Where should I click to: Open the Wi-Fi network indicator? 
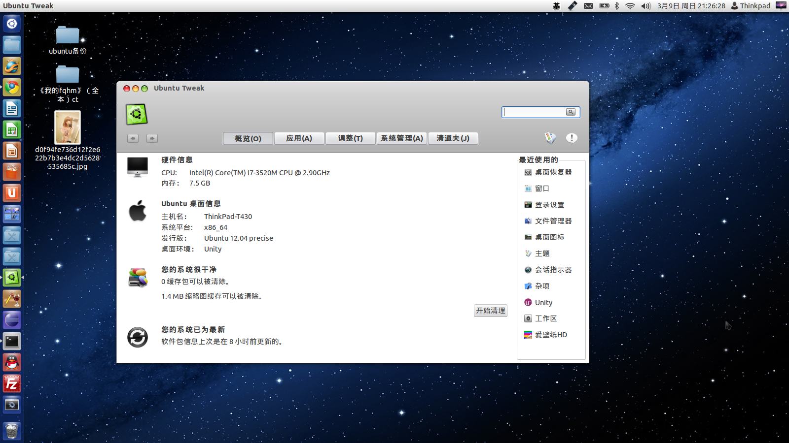[x=630, y=6]
